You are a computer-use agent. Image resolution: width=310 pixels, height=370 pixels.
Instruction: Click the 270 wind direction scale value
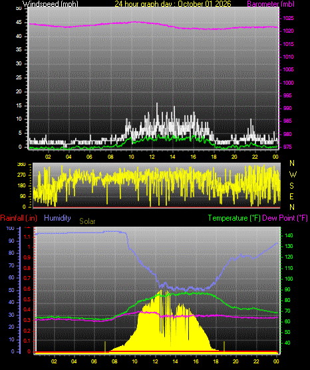pyautogui.click(x=21, y=175)
